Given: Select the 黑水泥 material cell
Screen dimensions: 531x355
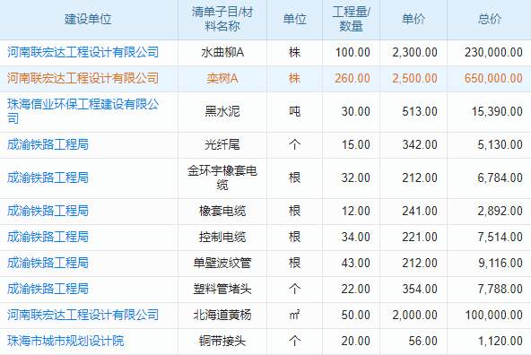Looking at the screenshot, I should pos(222,111).
